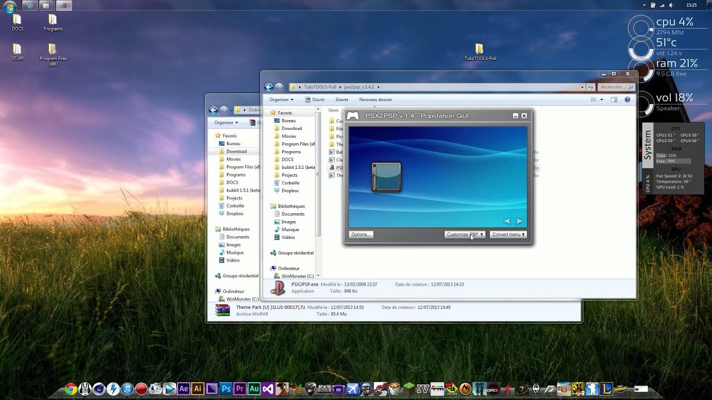Open Dropbox in front Explorer sidebar
Viewport: 712px width, 400px height.
pyautogui.click(x=286, y=191)
